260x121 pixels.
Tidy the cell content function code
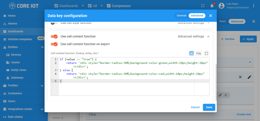(199, 53)
